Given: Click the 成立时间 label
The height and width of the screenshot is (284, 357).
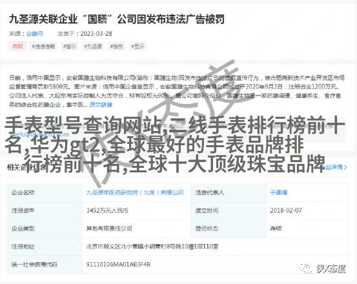Looking at the screenshot, I should (x=207, y=210).
